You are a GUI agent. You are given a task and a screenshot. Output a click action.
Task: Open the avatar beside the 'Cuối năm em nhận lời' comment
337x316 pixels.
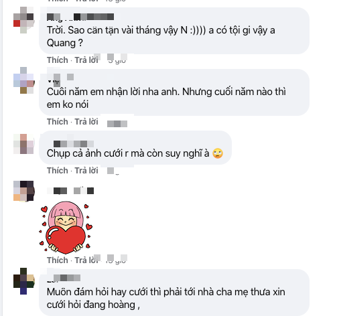(x=23, y=80)
